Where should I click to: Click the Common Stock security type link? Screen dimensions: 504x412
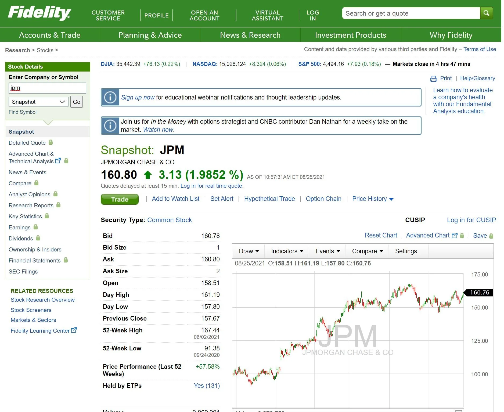point(169,220)
